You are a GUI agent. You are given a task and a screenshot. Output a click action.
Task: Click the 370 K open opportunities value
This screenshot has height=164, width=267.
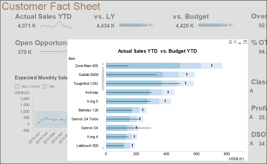(25, 52)
